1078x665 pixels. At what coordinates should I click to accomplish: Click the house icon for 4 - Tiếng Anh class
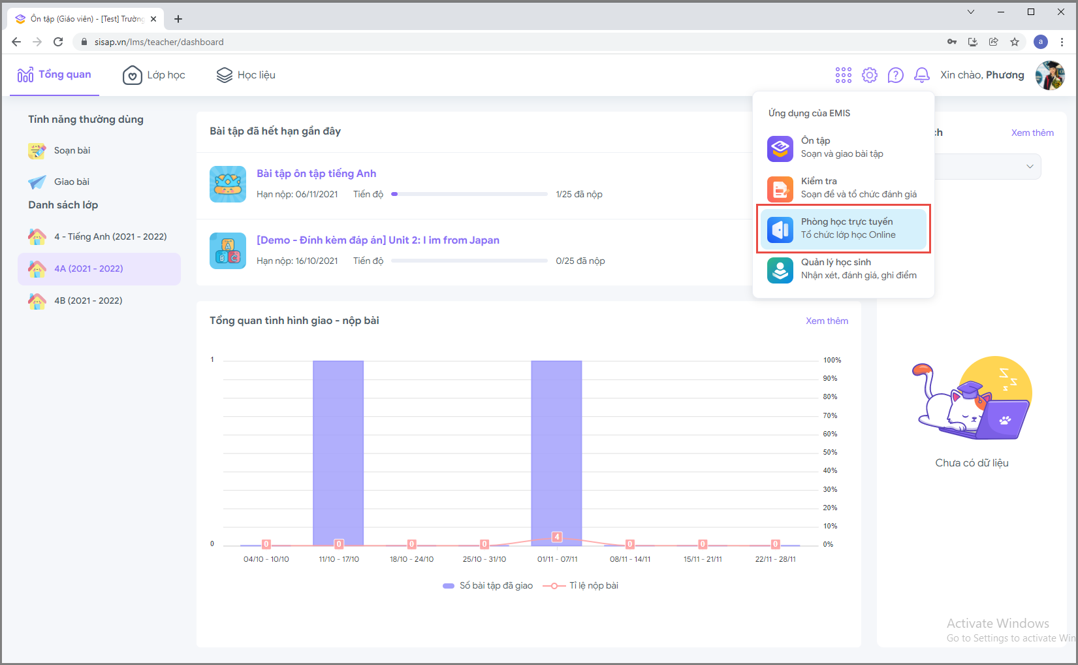[37, 236]
